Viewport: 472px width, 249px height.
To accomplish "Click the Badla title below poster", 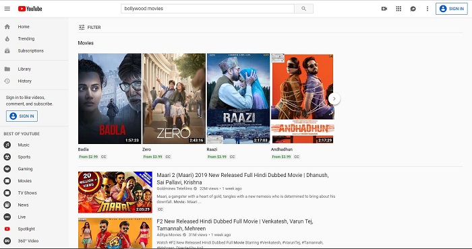I will pos(83,149).
